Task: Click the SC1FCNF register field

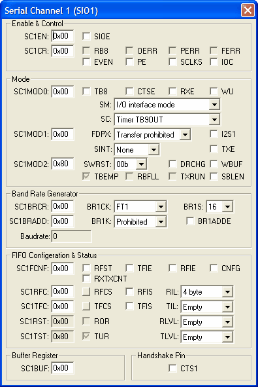Action: click(63, 268)
